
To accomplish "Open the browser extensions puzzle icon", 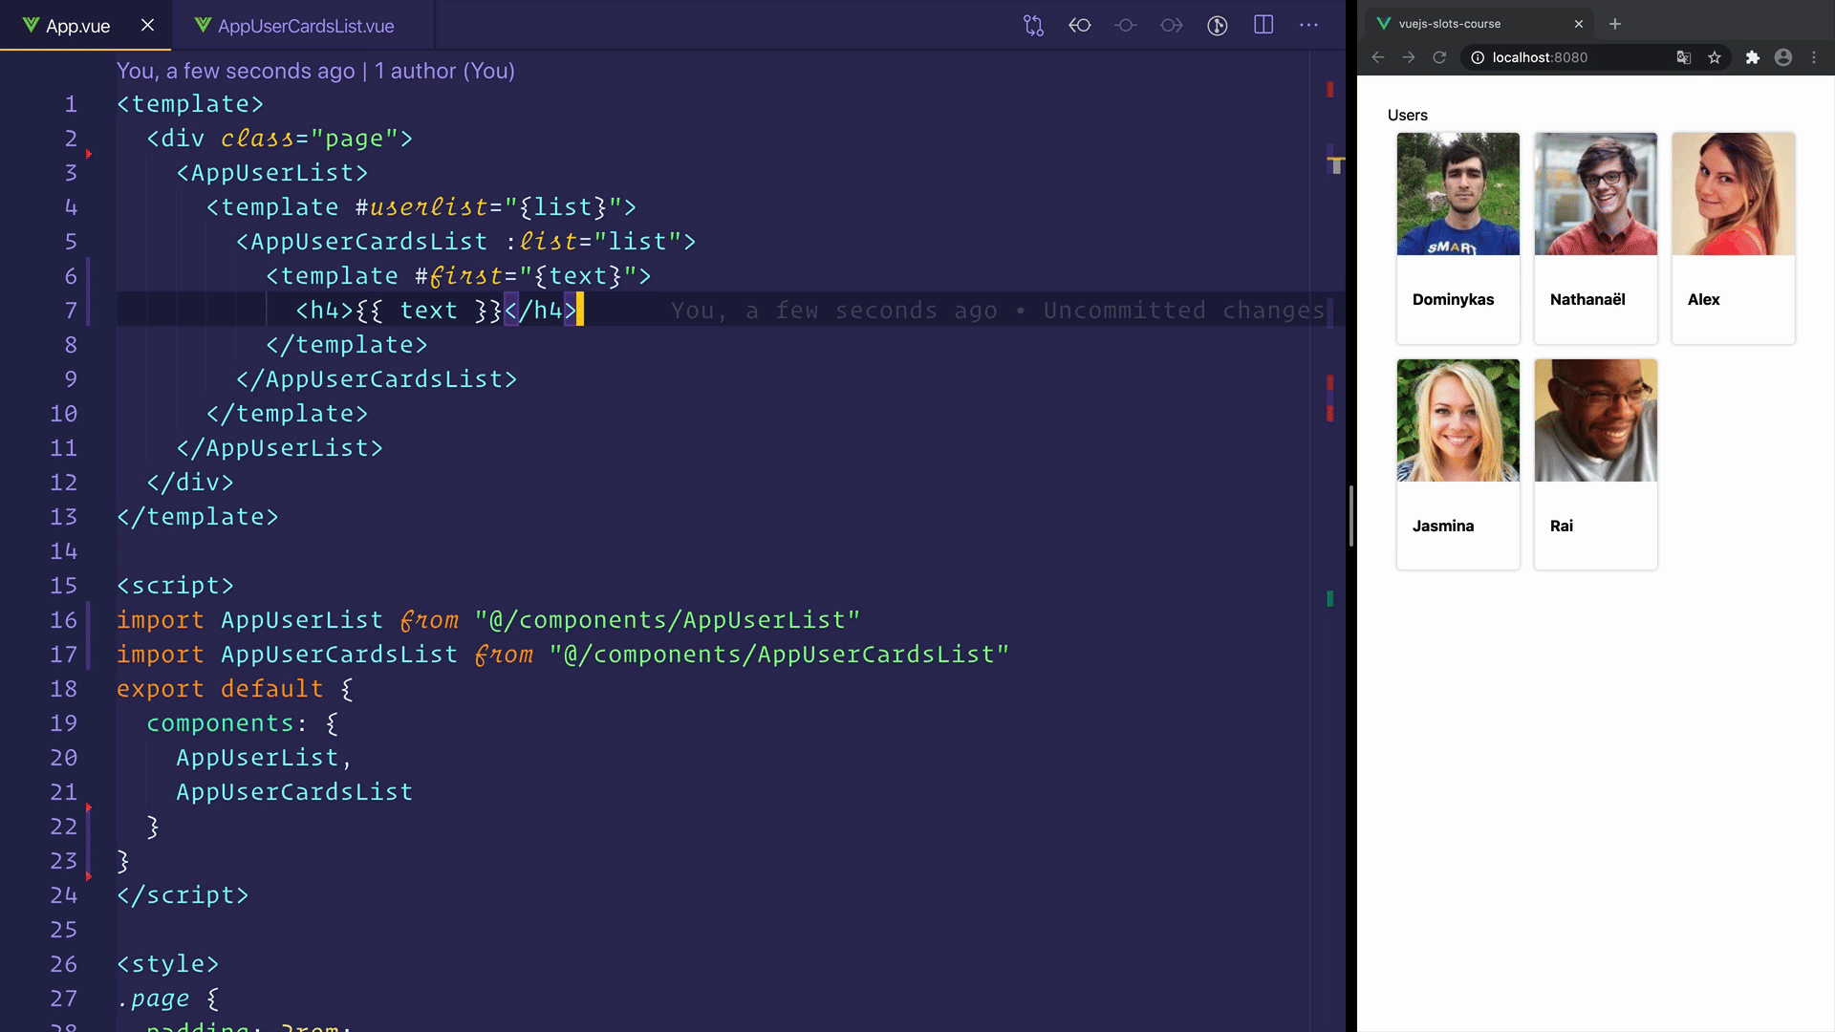I will [x=1753, y=57].
